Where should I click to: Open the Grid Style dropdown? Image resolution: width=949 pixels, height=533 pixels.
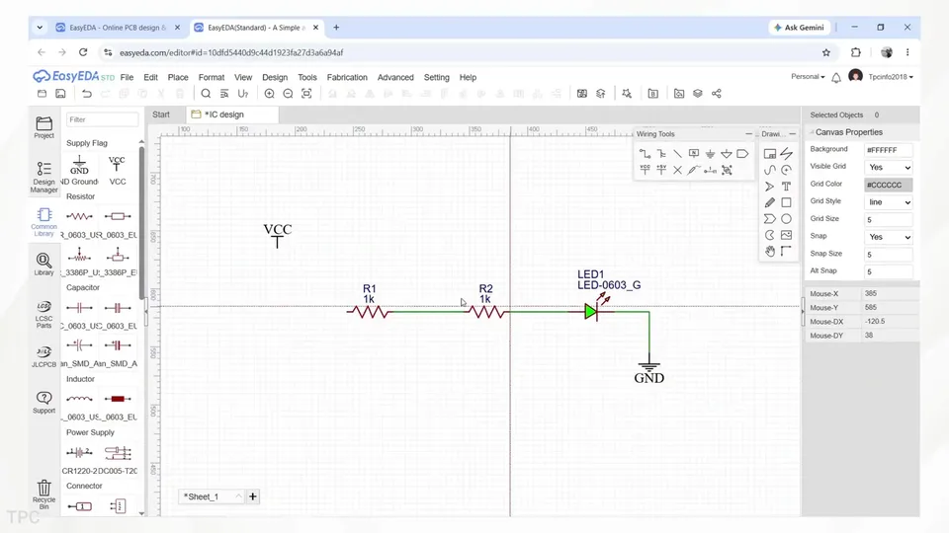click(x=888, y=202)
